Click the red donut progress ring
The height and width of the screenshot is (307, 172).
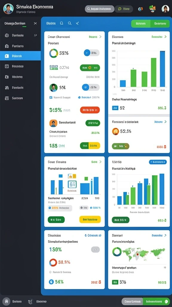click(x=53, y=262)
